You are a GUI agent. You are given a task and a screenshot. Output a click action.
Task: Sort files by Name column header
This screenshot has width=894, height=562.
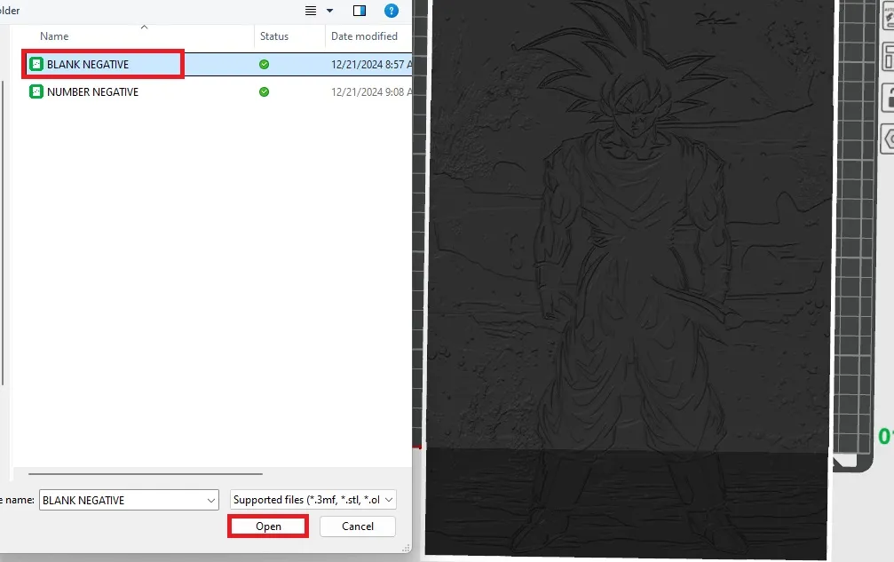(54, 36)
